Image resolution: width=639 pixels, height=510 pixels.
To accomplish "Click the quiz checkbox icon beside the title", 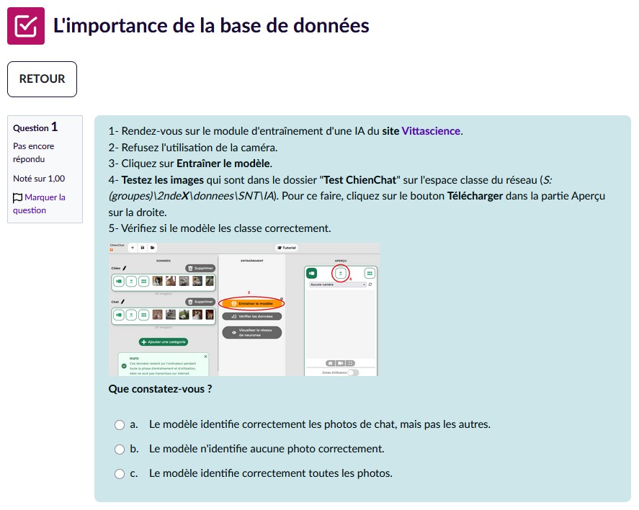I will click(x=26, y=26).
